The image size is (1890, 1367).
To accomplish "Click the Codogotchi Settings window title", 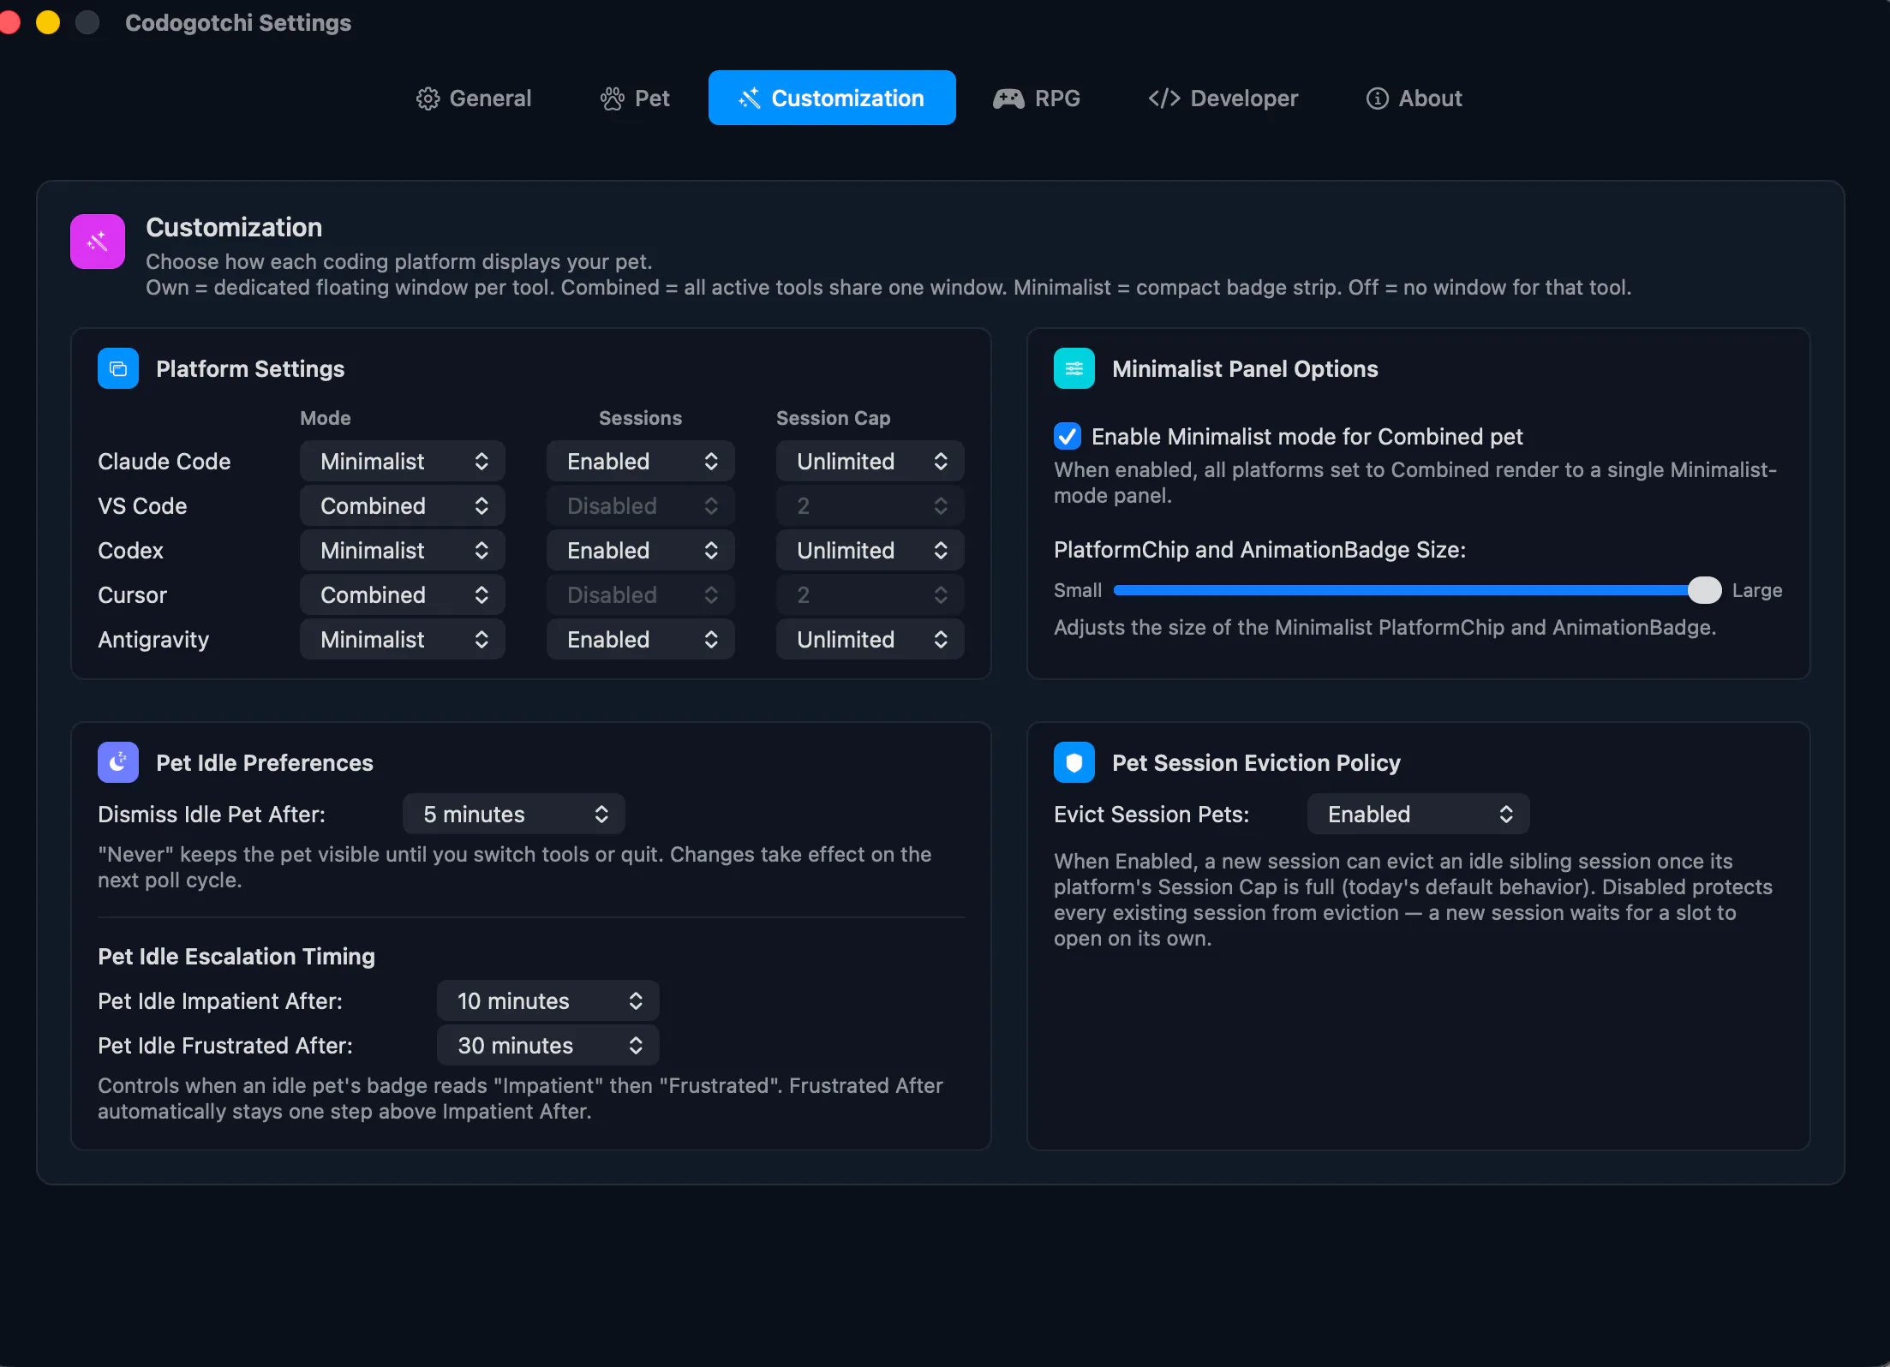I will click(238, 23).
